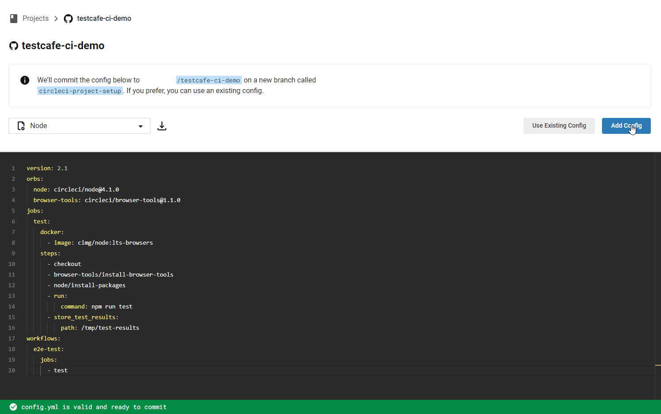Place cursor on the 'npm run test' command line

(x=111, y=307)
